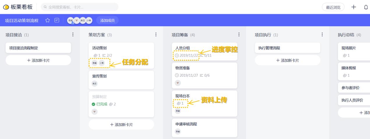Image resolution: width=370 pixels, height=139 pixels.
Task: Click due date 2019/11/22 on 人员分组
Action: pos(187,55)
